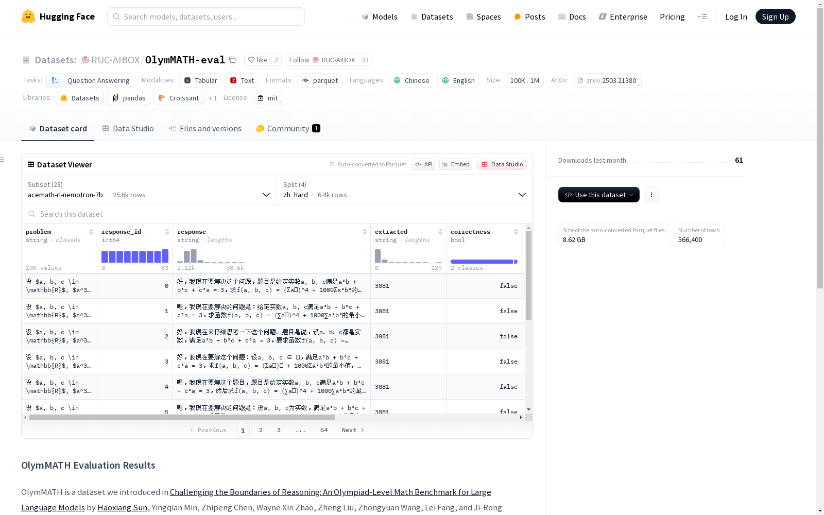Copy dataset name with the copy icon
Screen dimensions: 824x515
[x=232, y=60]
